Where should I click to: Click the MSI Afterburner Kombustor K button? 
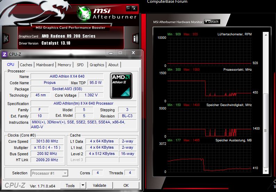pyautogui.click(x=6, y=38)
